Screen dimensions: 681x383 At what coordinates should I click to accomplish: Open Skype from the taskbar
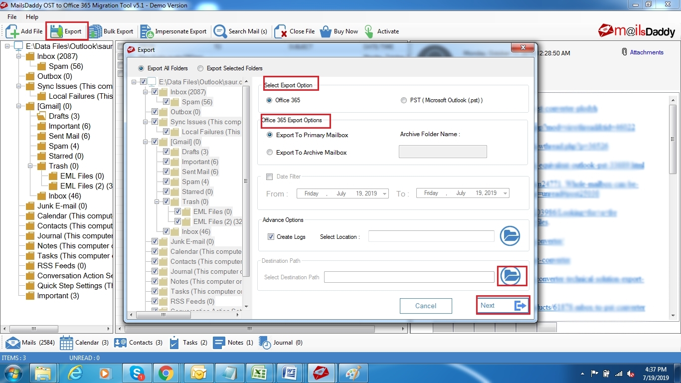click(137, 373)
